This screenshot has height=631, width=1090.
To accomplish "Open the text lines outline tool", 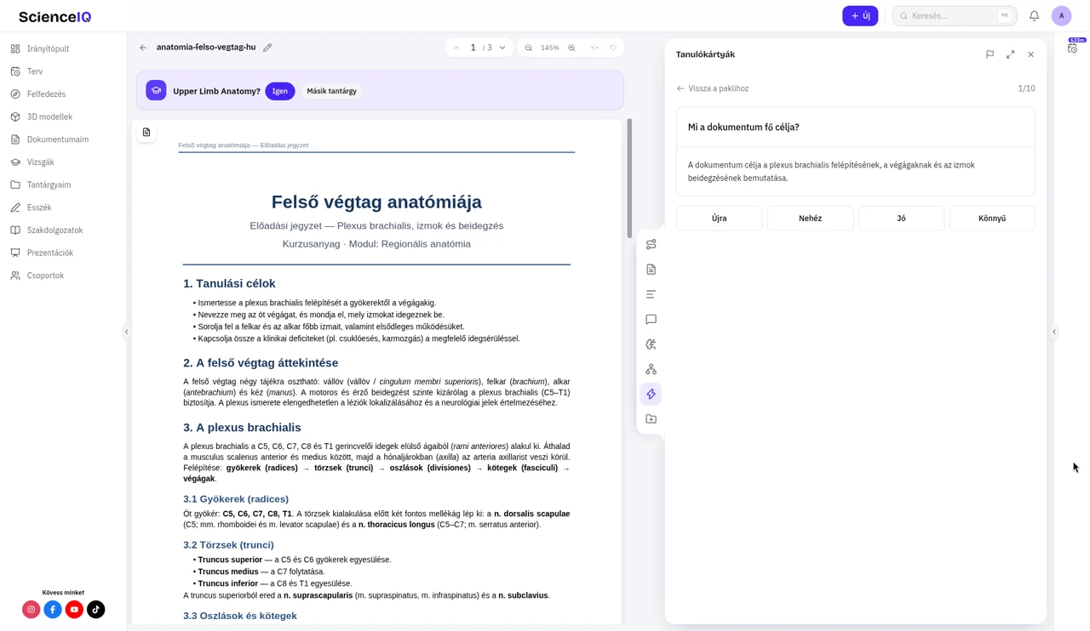I will click(x=651, y=294).
